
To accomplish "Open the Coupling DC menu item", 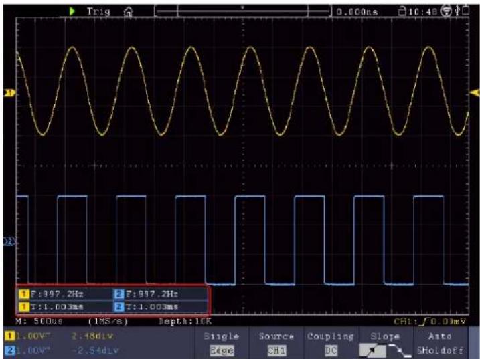I will pos(331,343).
